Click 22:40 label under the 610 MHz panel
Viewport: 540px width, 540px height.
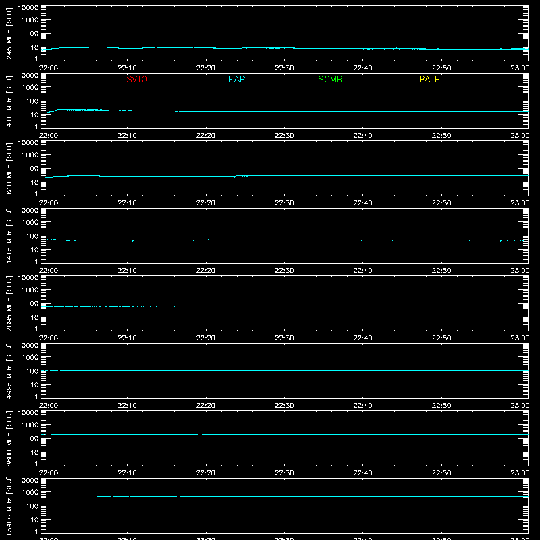pos(362,203)
